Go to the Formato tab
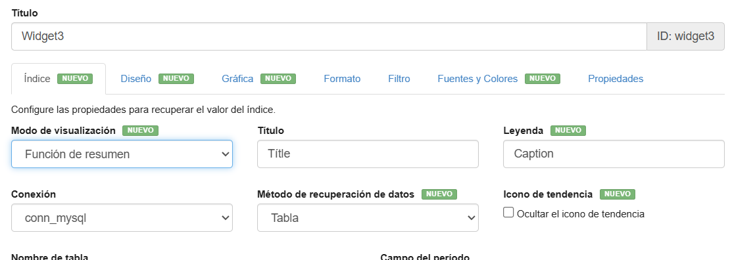The height and width of the screenshot is (260, 732). coord(342,79)
